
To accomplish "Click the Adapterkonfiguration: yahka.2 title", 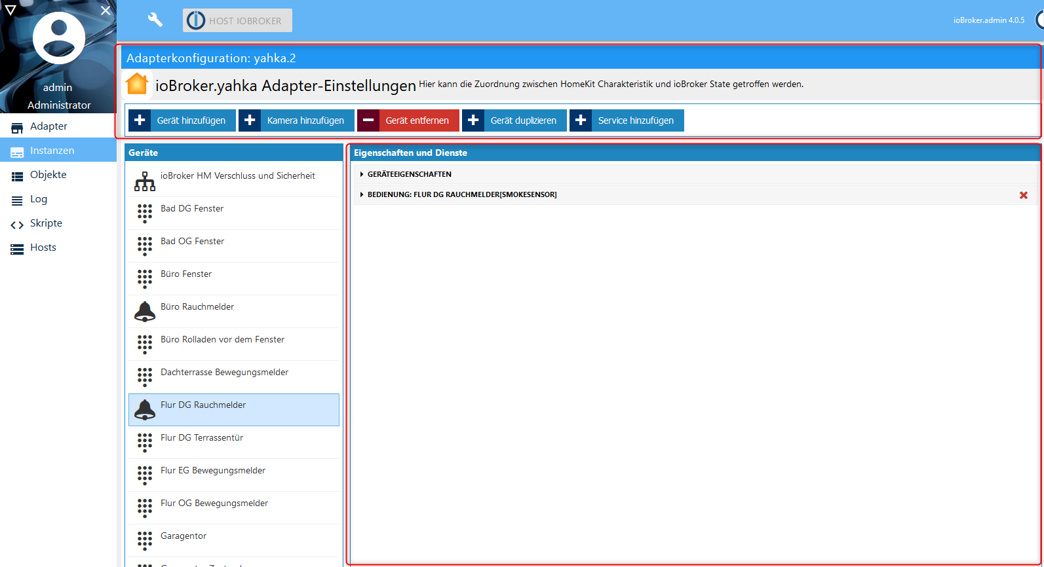I will 211,58.
